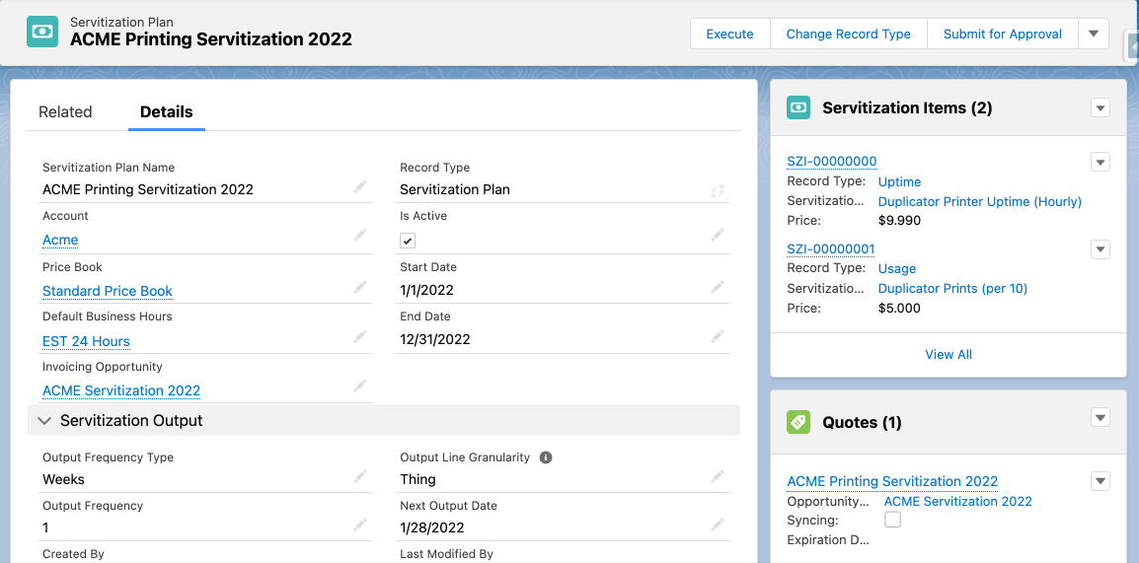Switch to the Related tab

[65, 111]
